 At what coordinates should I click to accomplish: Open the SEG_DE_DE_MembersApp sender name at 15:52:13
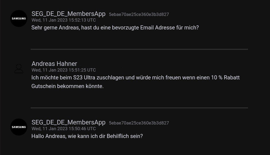[68, 14]
